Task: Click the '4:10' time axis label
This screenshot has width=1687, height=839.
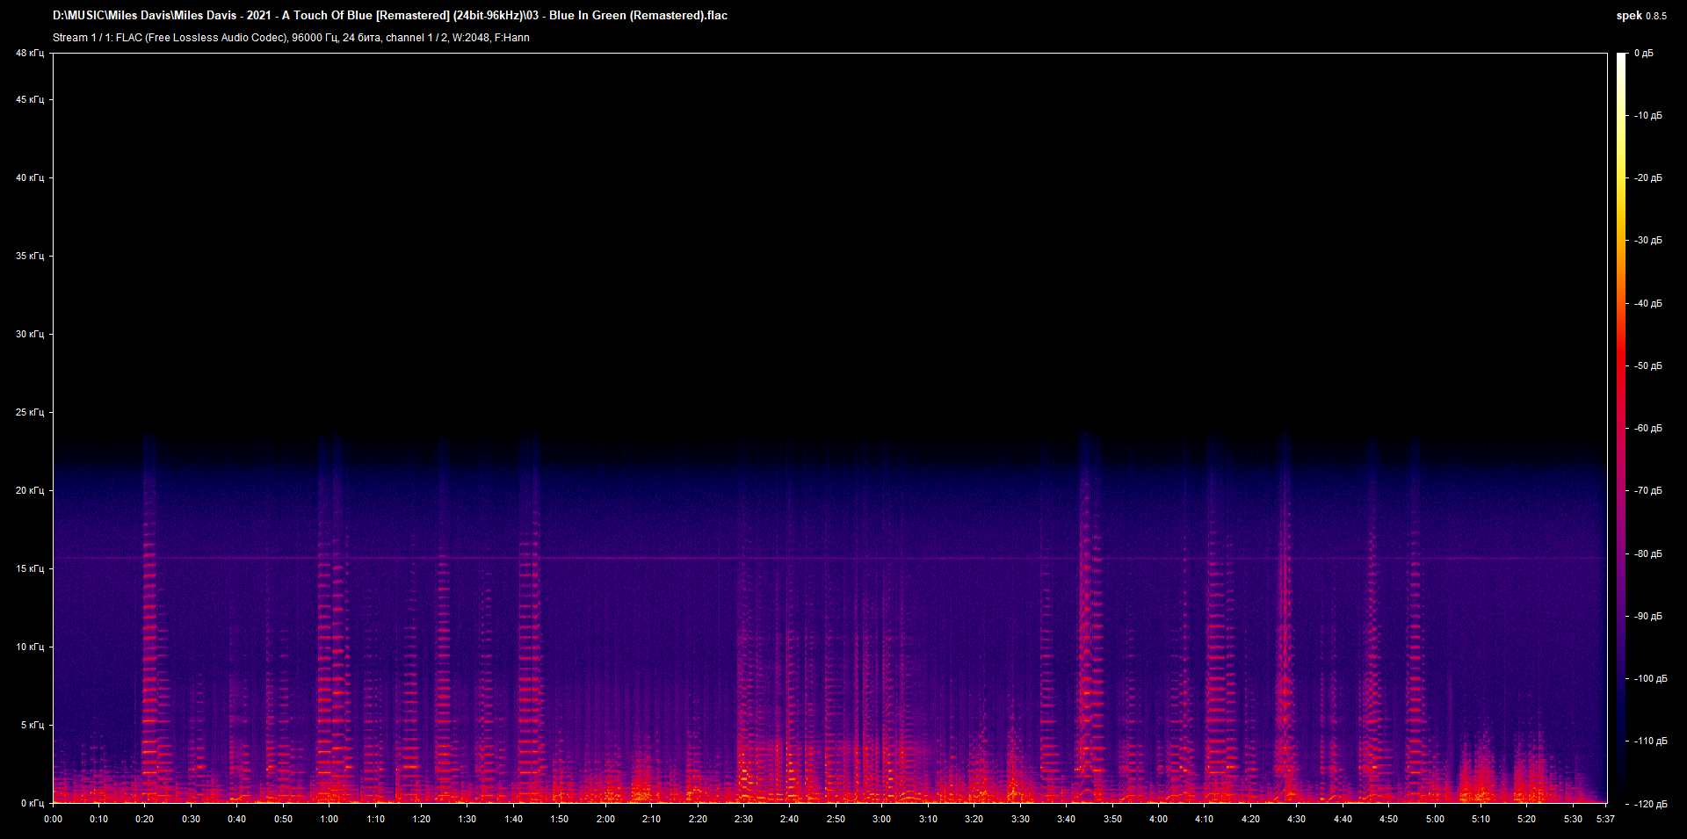Action: 1205,820
